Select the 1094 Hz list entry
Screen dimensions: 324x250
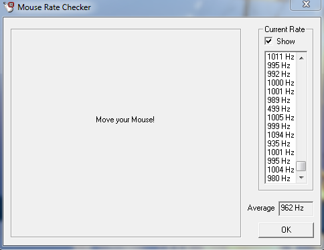click(280, 135)
